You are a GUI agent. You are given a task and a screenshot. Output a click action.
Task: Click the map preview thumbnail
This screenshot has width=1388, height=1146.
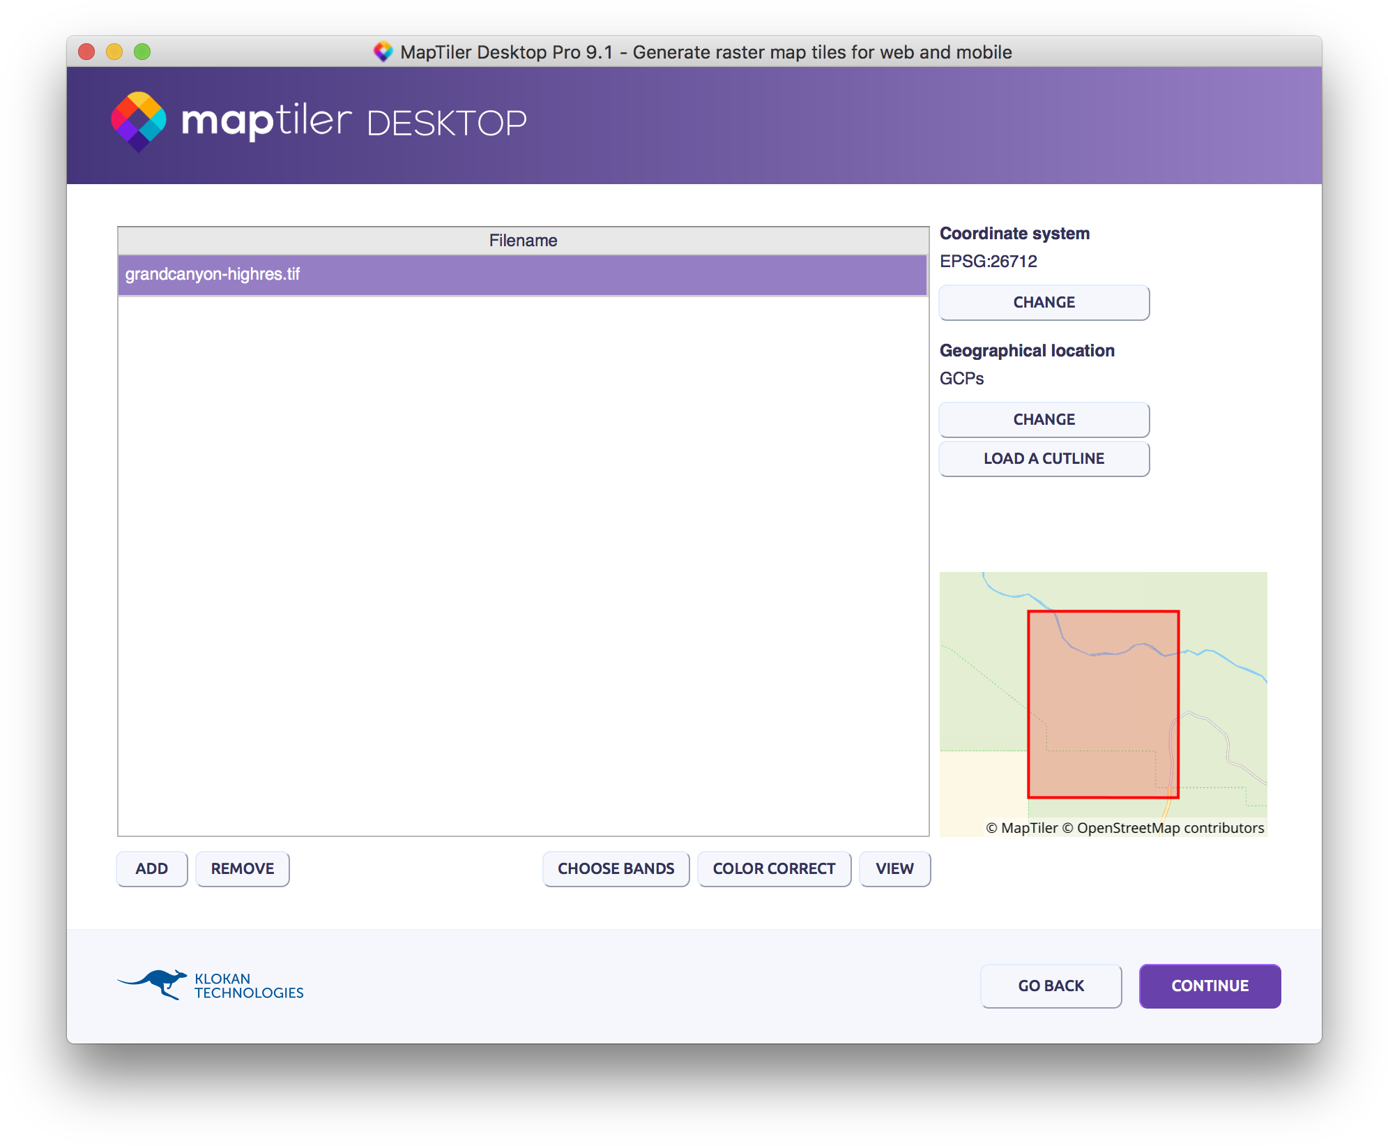click(1103, 704)
